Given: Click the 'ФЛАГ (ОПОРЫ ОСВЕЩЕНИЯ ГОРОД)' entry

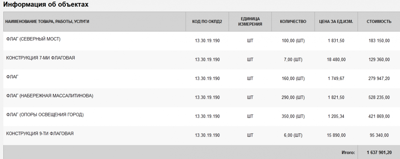Looking at the screenshot, I should [45, 115].
